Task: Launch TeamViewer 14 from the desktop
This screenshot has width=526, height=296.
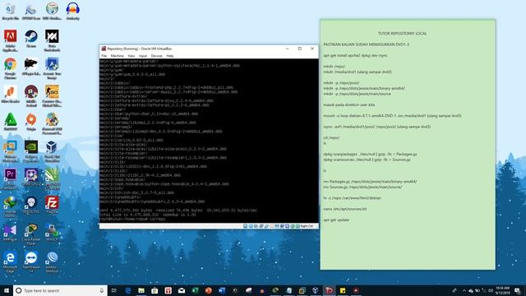Action: (31, 261)
